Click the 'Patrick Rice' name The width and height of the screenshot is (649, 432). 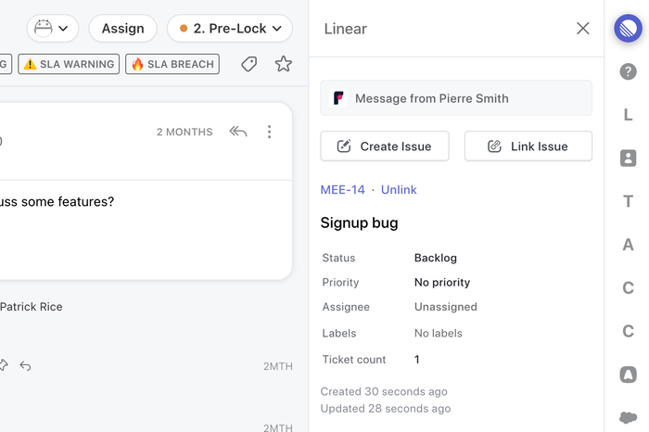31,307
